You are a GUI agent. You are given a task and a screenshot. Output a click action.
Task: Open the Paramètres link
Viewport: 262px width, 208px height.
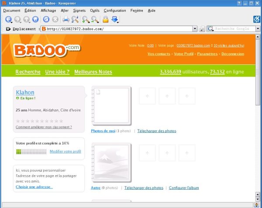[207, 54]
